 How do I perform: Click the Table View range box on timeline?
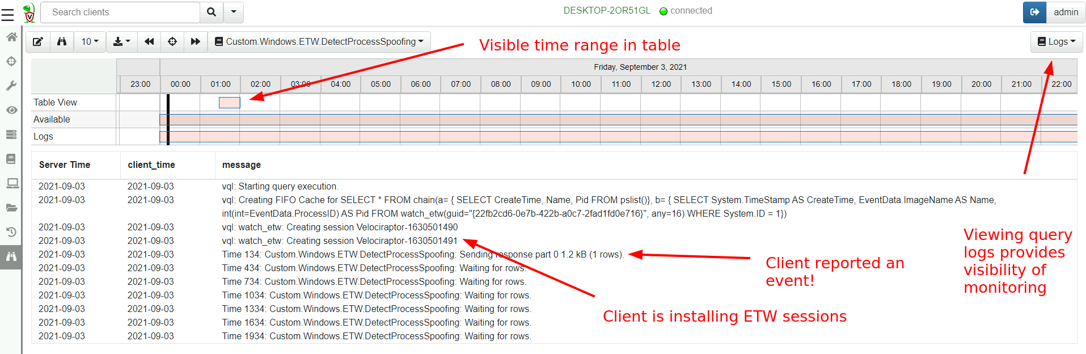[x=230, y=103]
